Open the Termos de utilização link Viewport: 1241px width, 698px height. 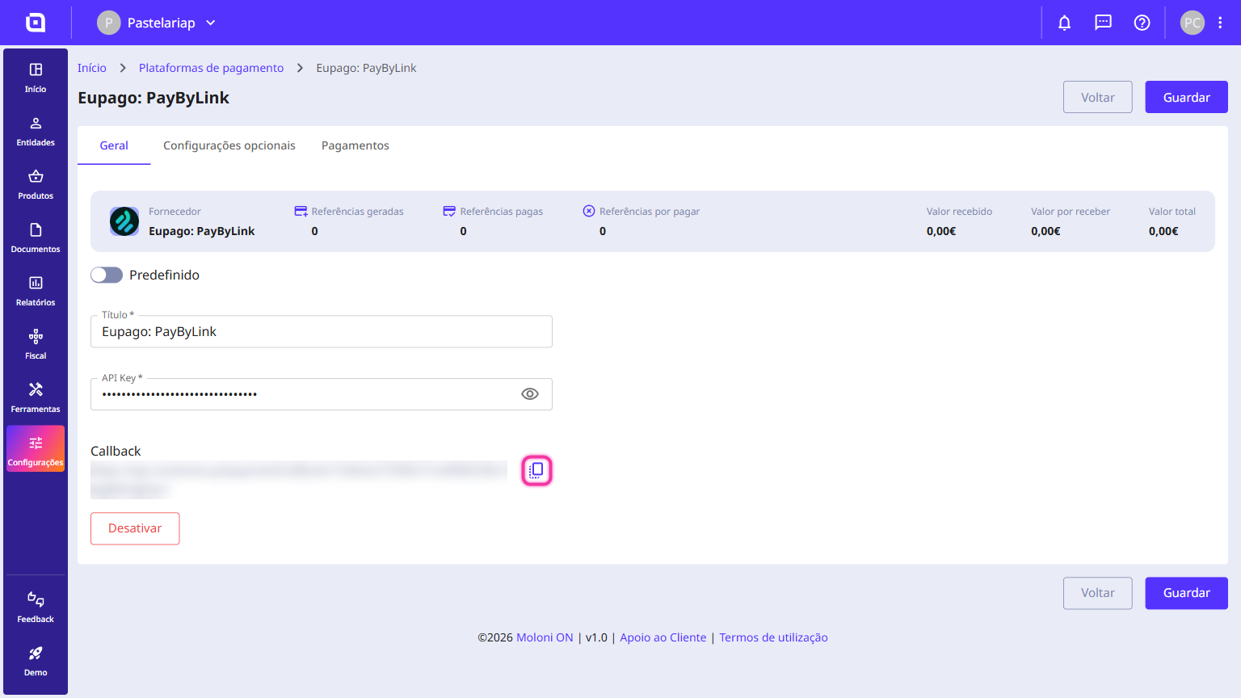(774, 637)
